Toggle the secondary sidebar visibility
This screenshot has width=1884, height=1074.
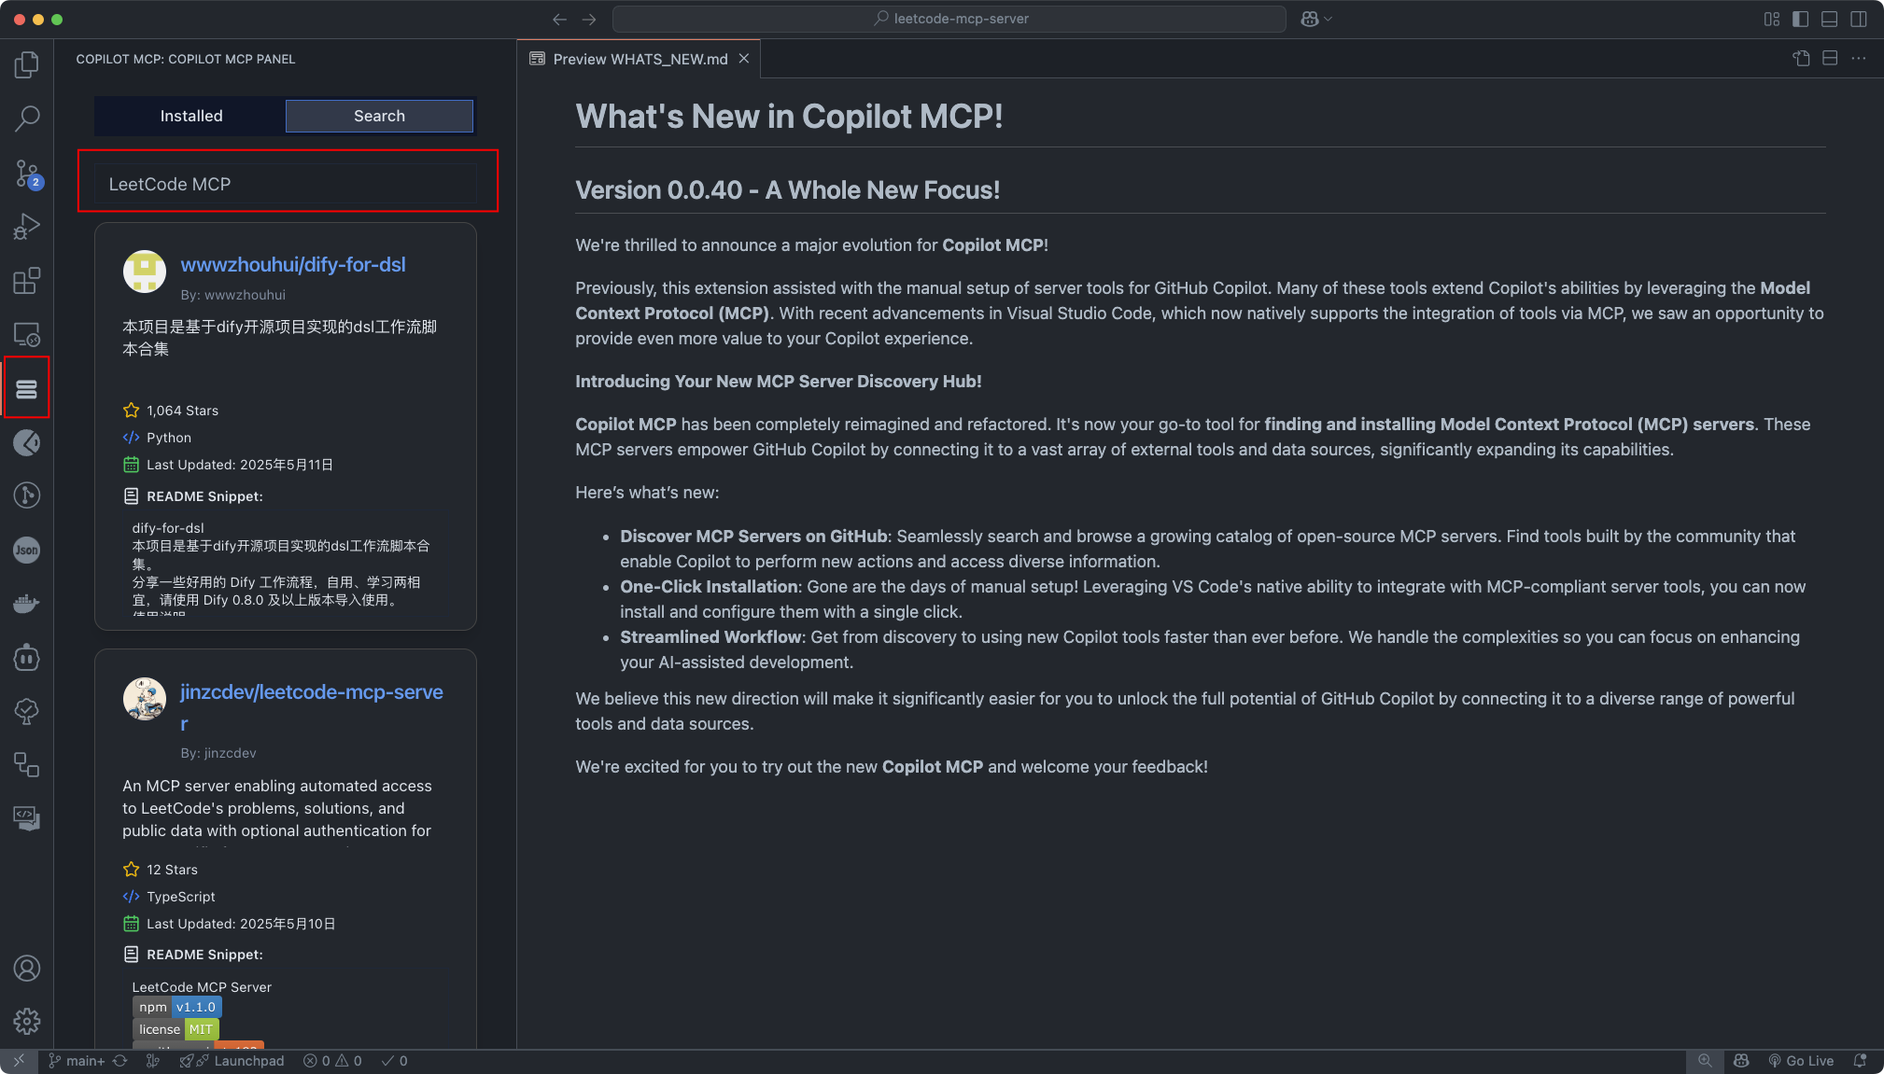(x=1856, y=19)
